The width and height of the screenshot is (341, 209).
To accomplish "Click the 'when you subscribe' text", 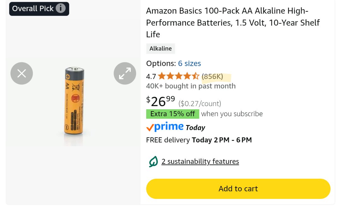I will [x=232, y=114].
